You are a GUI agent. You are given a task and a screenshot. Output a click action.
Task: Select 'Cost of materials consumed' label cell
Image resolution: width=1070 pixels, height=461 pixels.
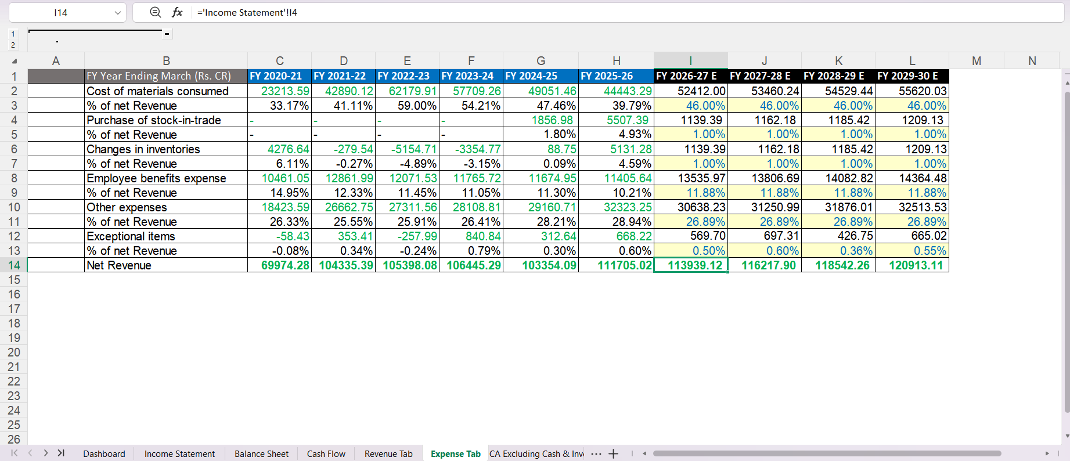coord(166,91)
